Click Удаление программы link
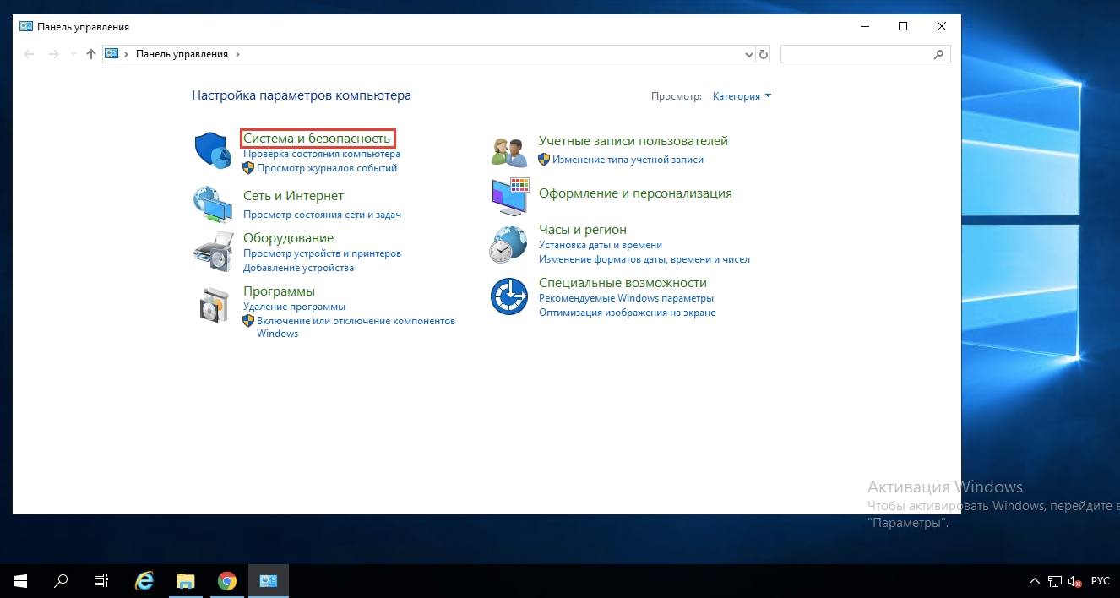1120x598 pixels. pyautogui.click(x=294, y=307)
